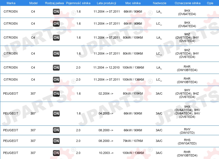219x159 pixels.
Task: Click ON fuel icon in 307 02.2004 row
Action: 56,93
